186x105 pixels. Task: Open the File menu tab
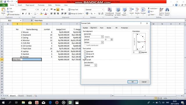click(x=4, y=5)
